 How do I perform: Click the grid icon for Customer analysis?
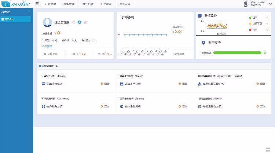[43, 106]
